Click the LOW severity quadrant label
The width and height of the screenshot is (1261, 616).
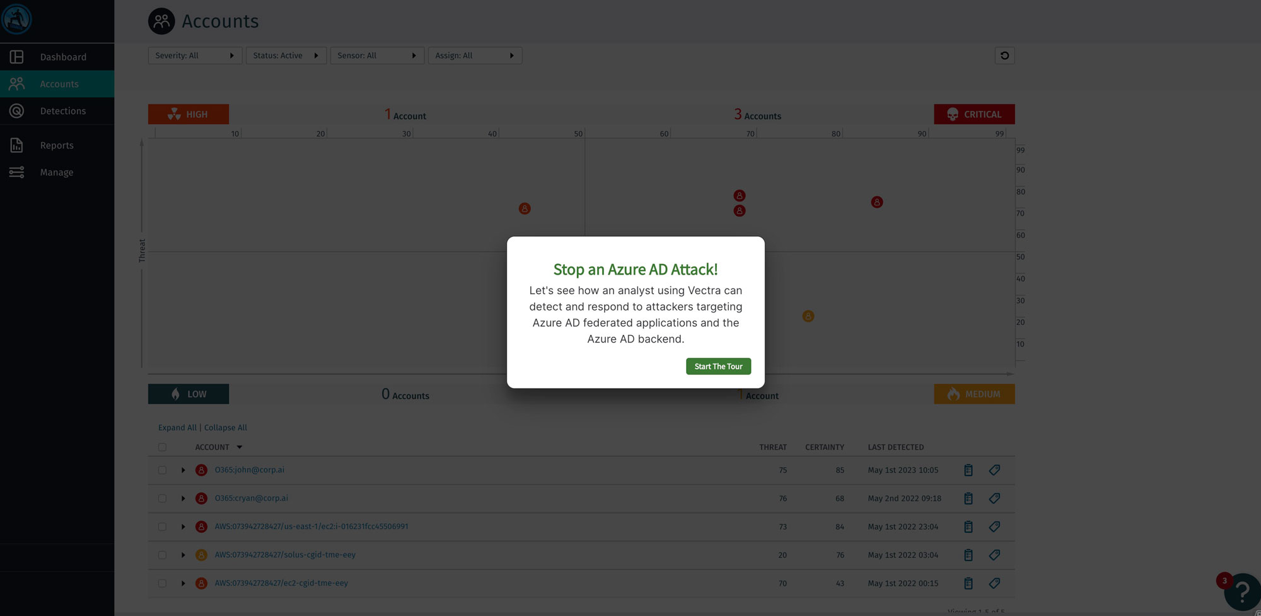[189, 394]
